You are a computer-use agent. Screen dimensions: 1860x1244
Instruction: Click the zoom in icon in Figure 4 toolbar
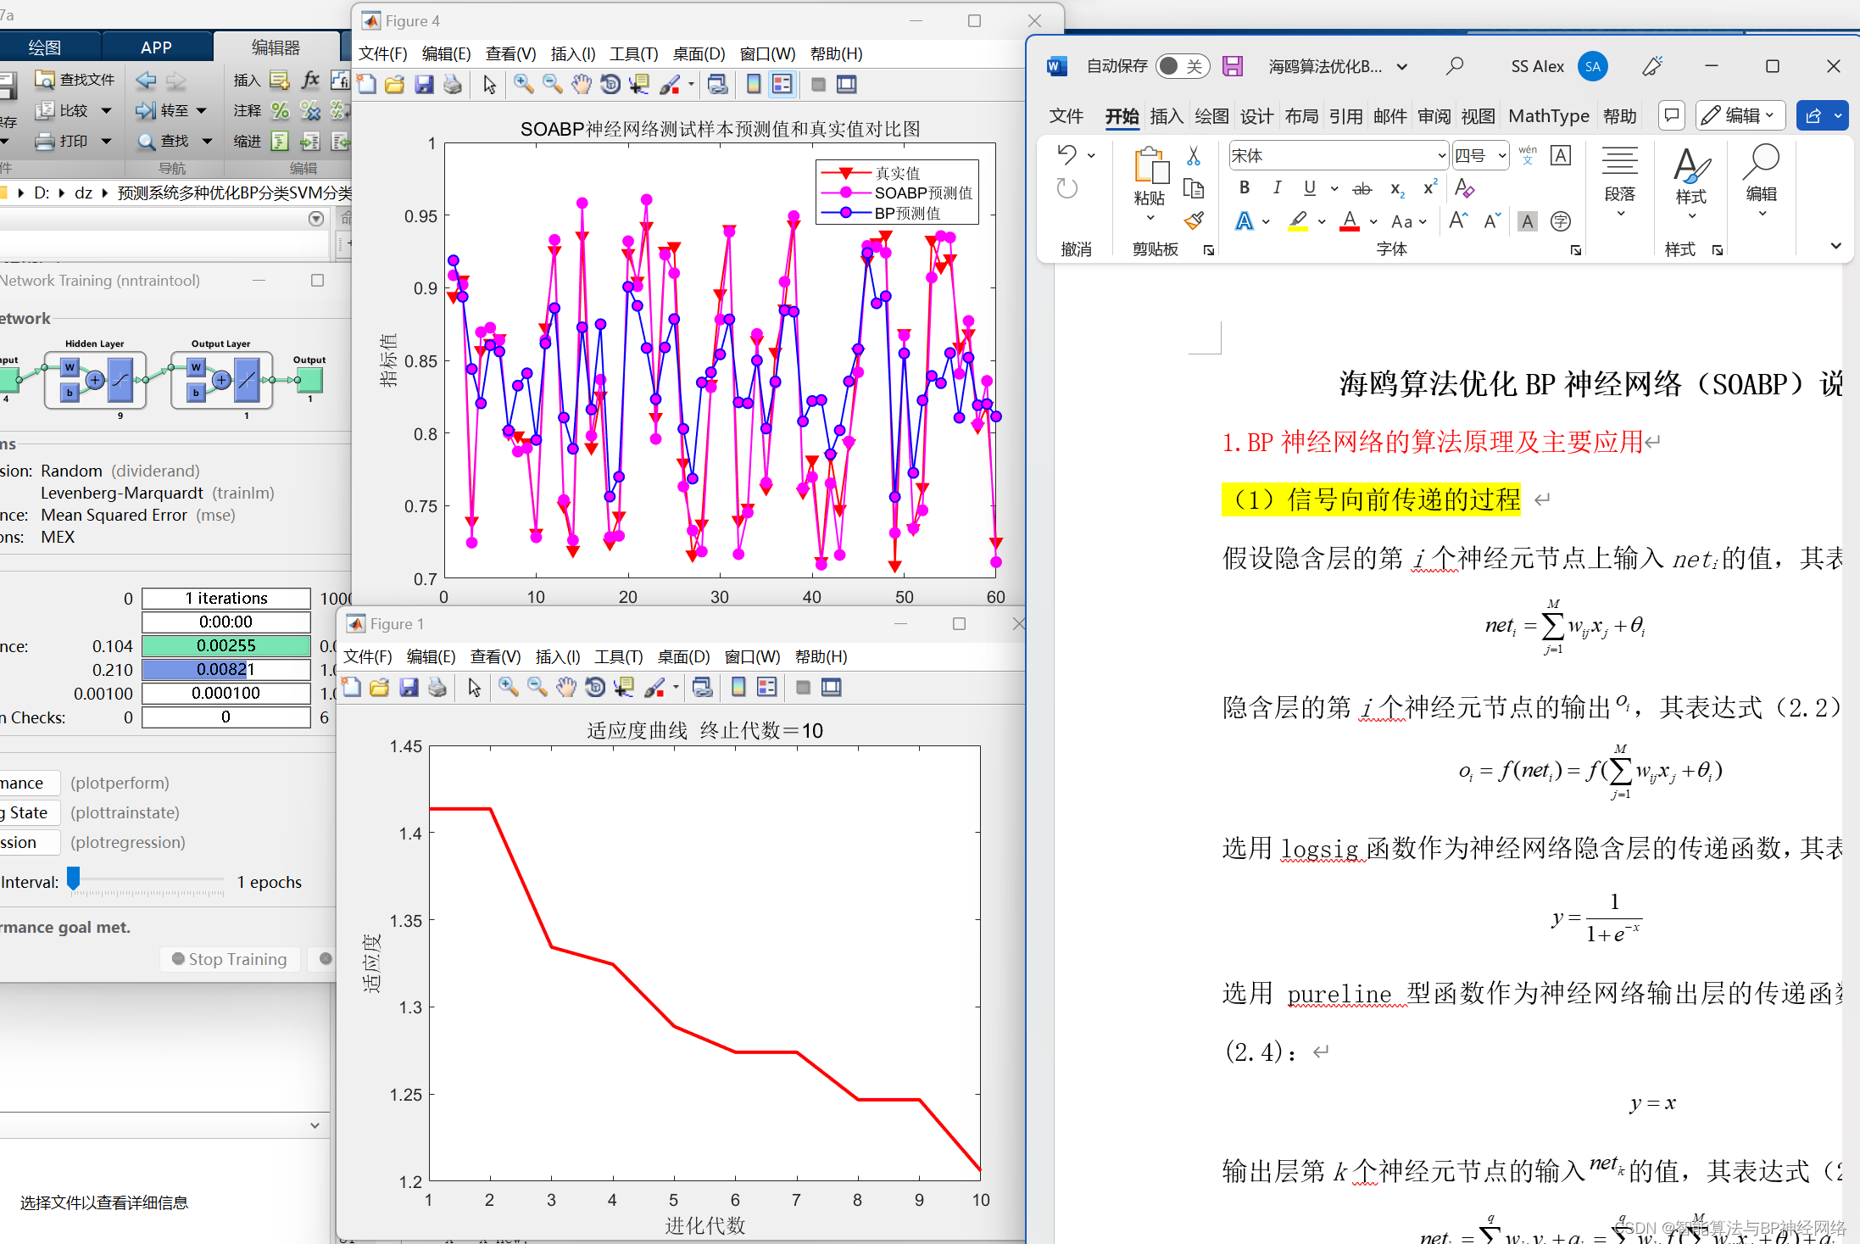(523, 84)
